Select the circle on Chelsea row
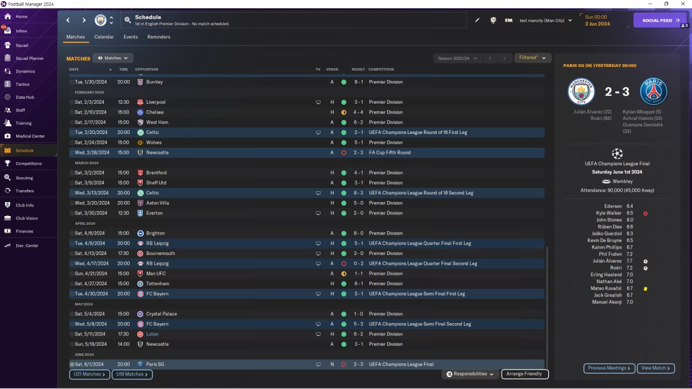Image resolution: width=692 pixels, height=389 pixels. [x=72, y=112]
